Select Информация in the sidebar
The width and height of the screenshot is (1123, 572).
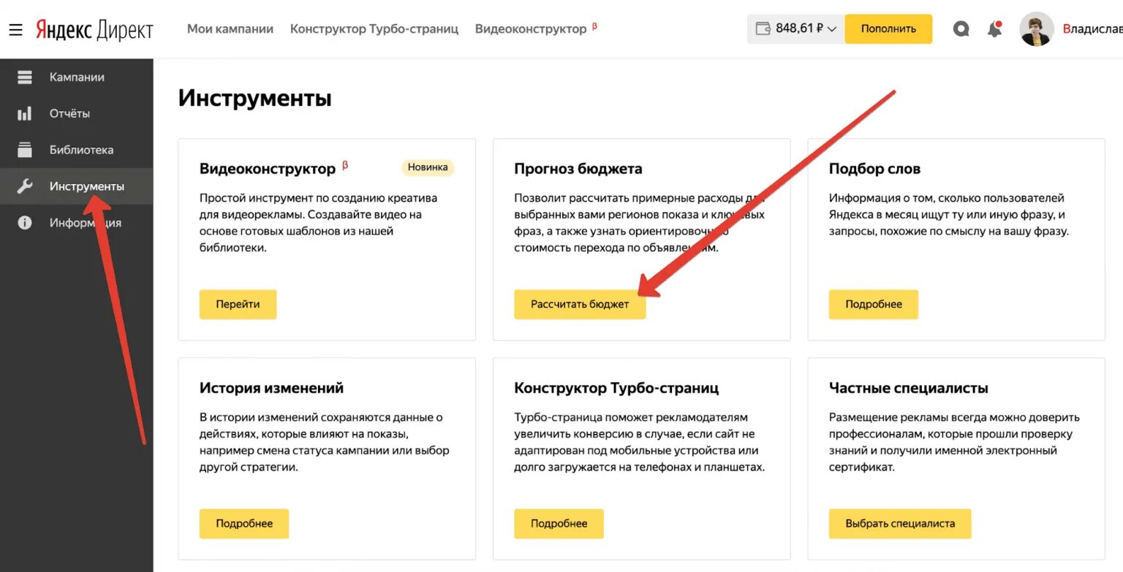point(77,223)
